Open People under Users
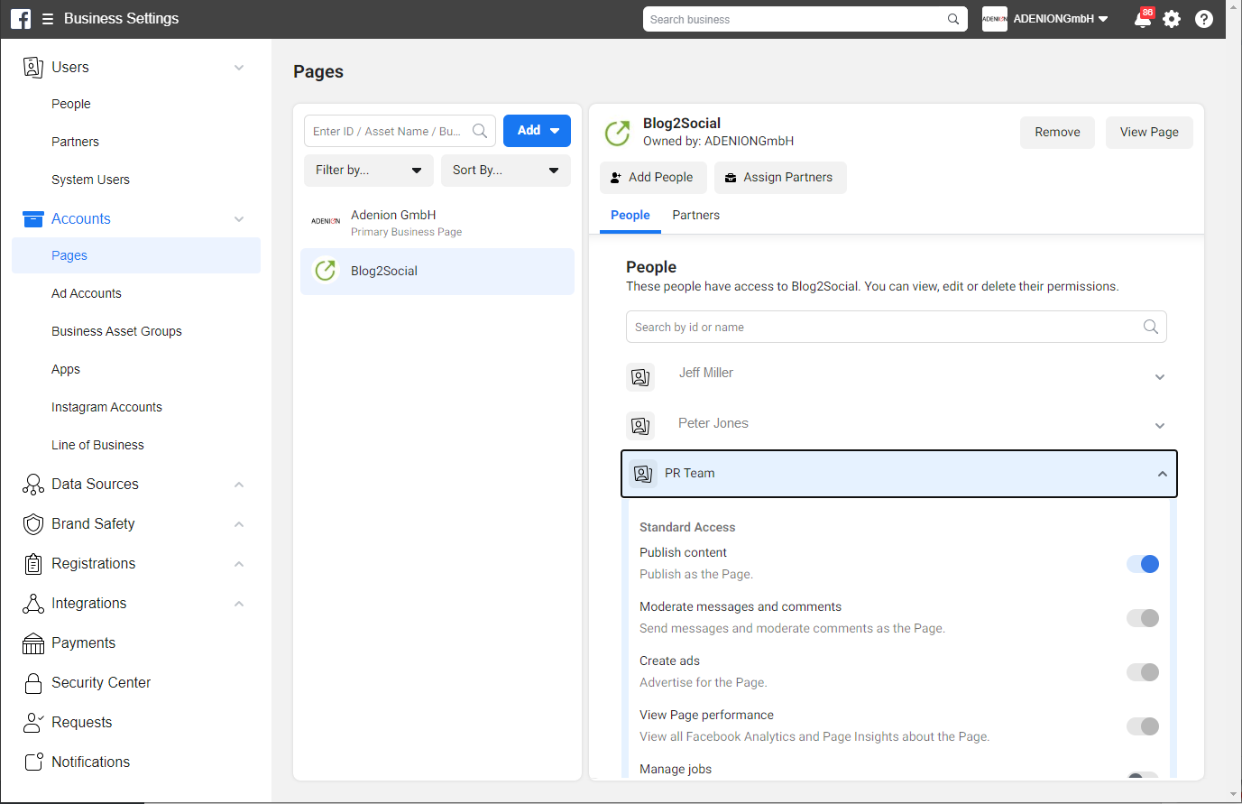Image resolution: width=1242 pixels, height=804 pixels. tap(71, 104)
